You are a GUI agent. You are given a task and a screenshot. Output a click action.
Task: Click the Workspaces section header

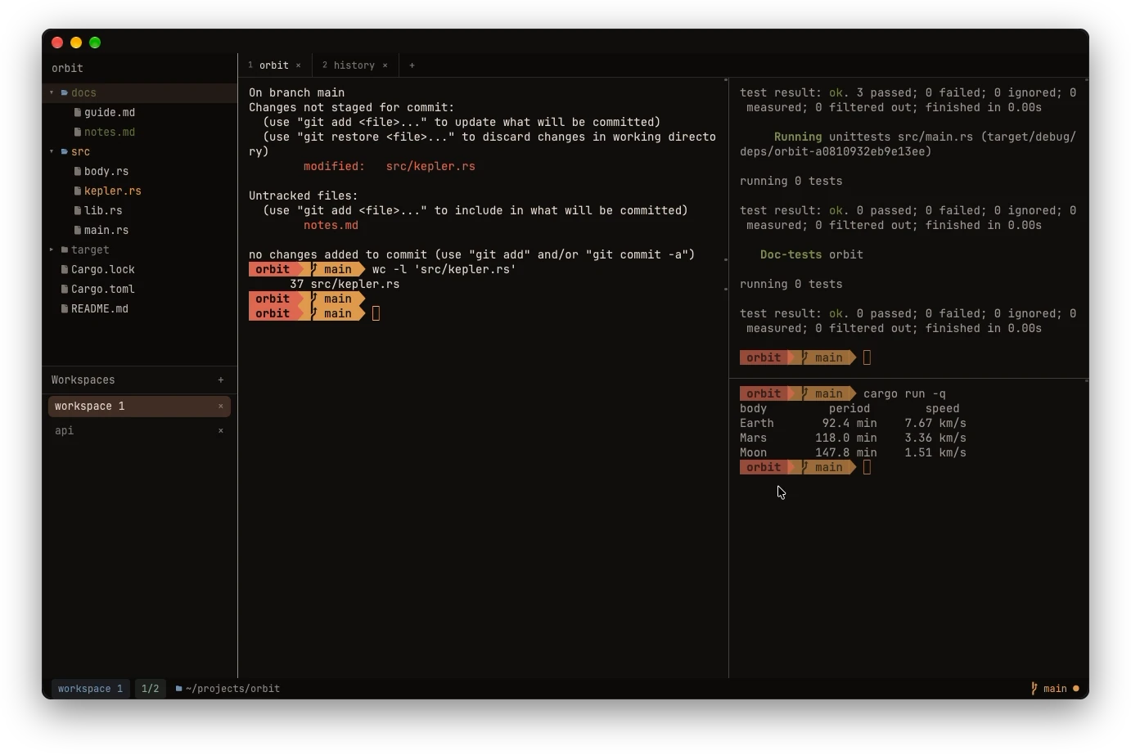pyautogui.click(x=83, y=380)
